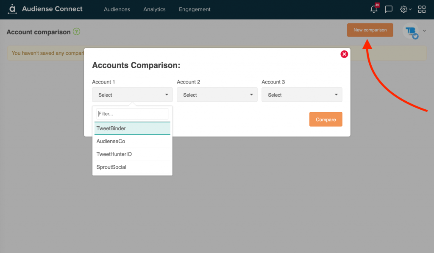The image size is (434, 253).
Task: Open the apps grid icon
Action: 422,9
